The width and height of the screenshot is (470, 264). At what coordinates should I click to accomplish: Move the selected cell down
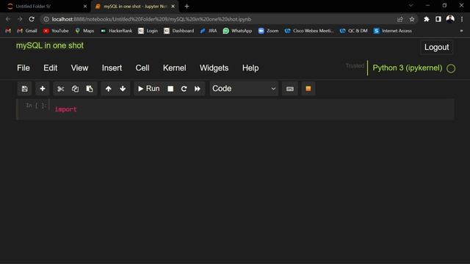tap(123, 89)
